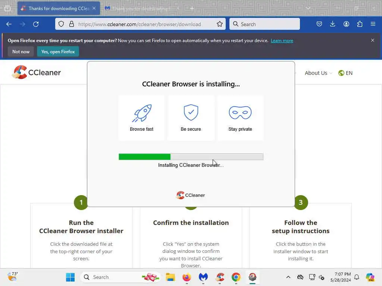Click the Firefox taskbar icon
Viewport: 382px width, 286px height.
click(187, 277)
